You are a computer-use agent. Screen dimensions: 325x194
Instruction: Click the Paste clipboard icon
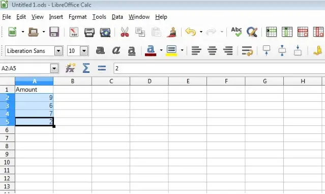156,32
